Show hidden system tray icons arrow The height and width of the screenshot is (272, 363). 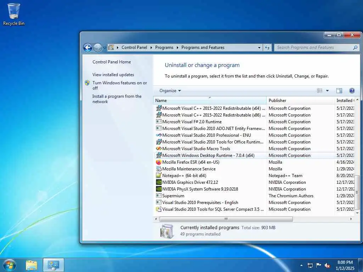click(301, 265)
